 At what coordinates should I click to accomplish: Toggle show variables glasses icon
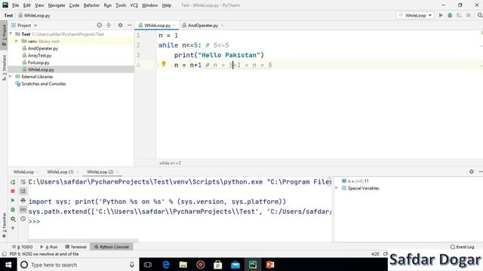[x=23, y=209]
